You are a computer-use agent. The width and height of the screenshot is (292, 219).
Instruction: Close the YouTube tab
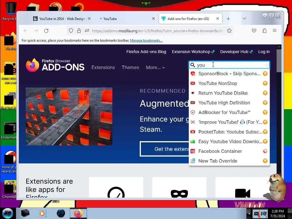pyautogui.click(x=153, y=19)
